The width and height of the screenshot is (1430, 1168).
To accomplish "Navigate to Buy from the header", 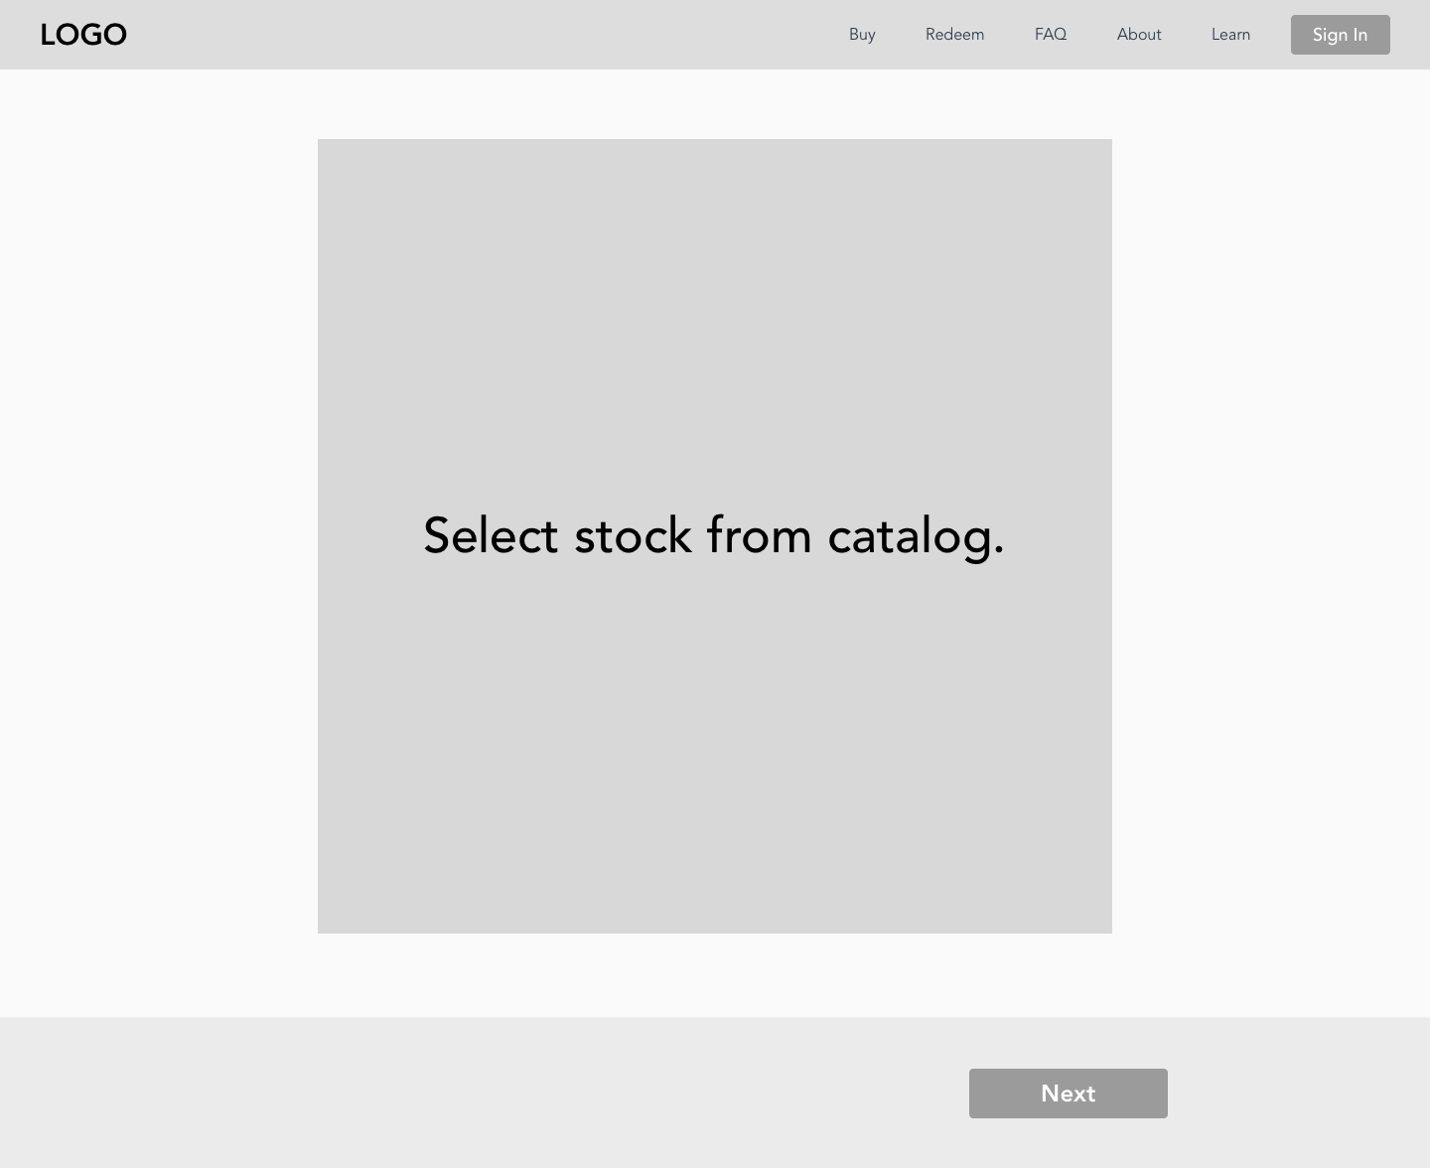I will tap(862, 35).
